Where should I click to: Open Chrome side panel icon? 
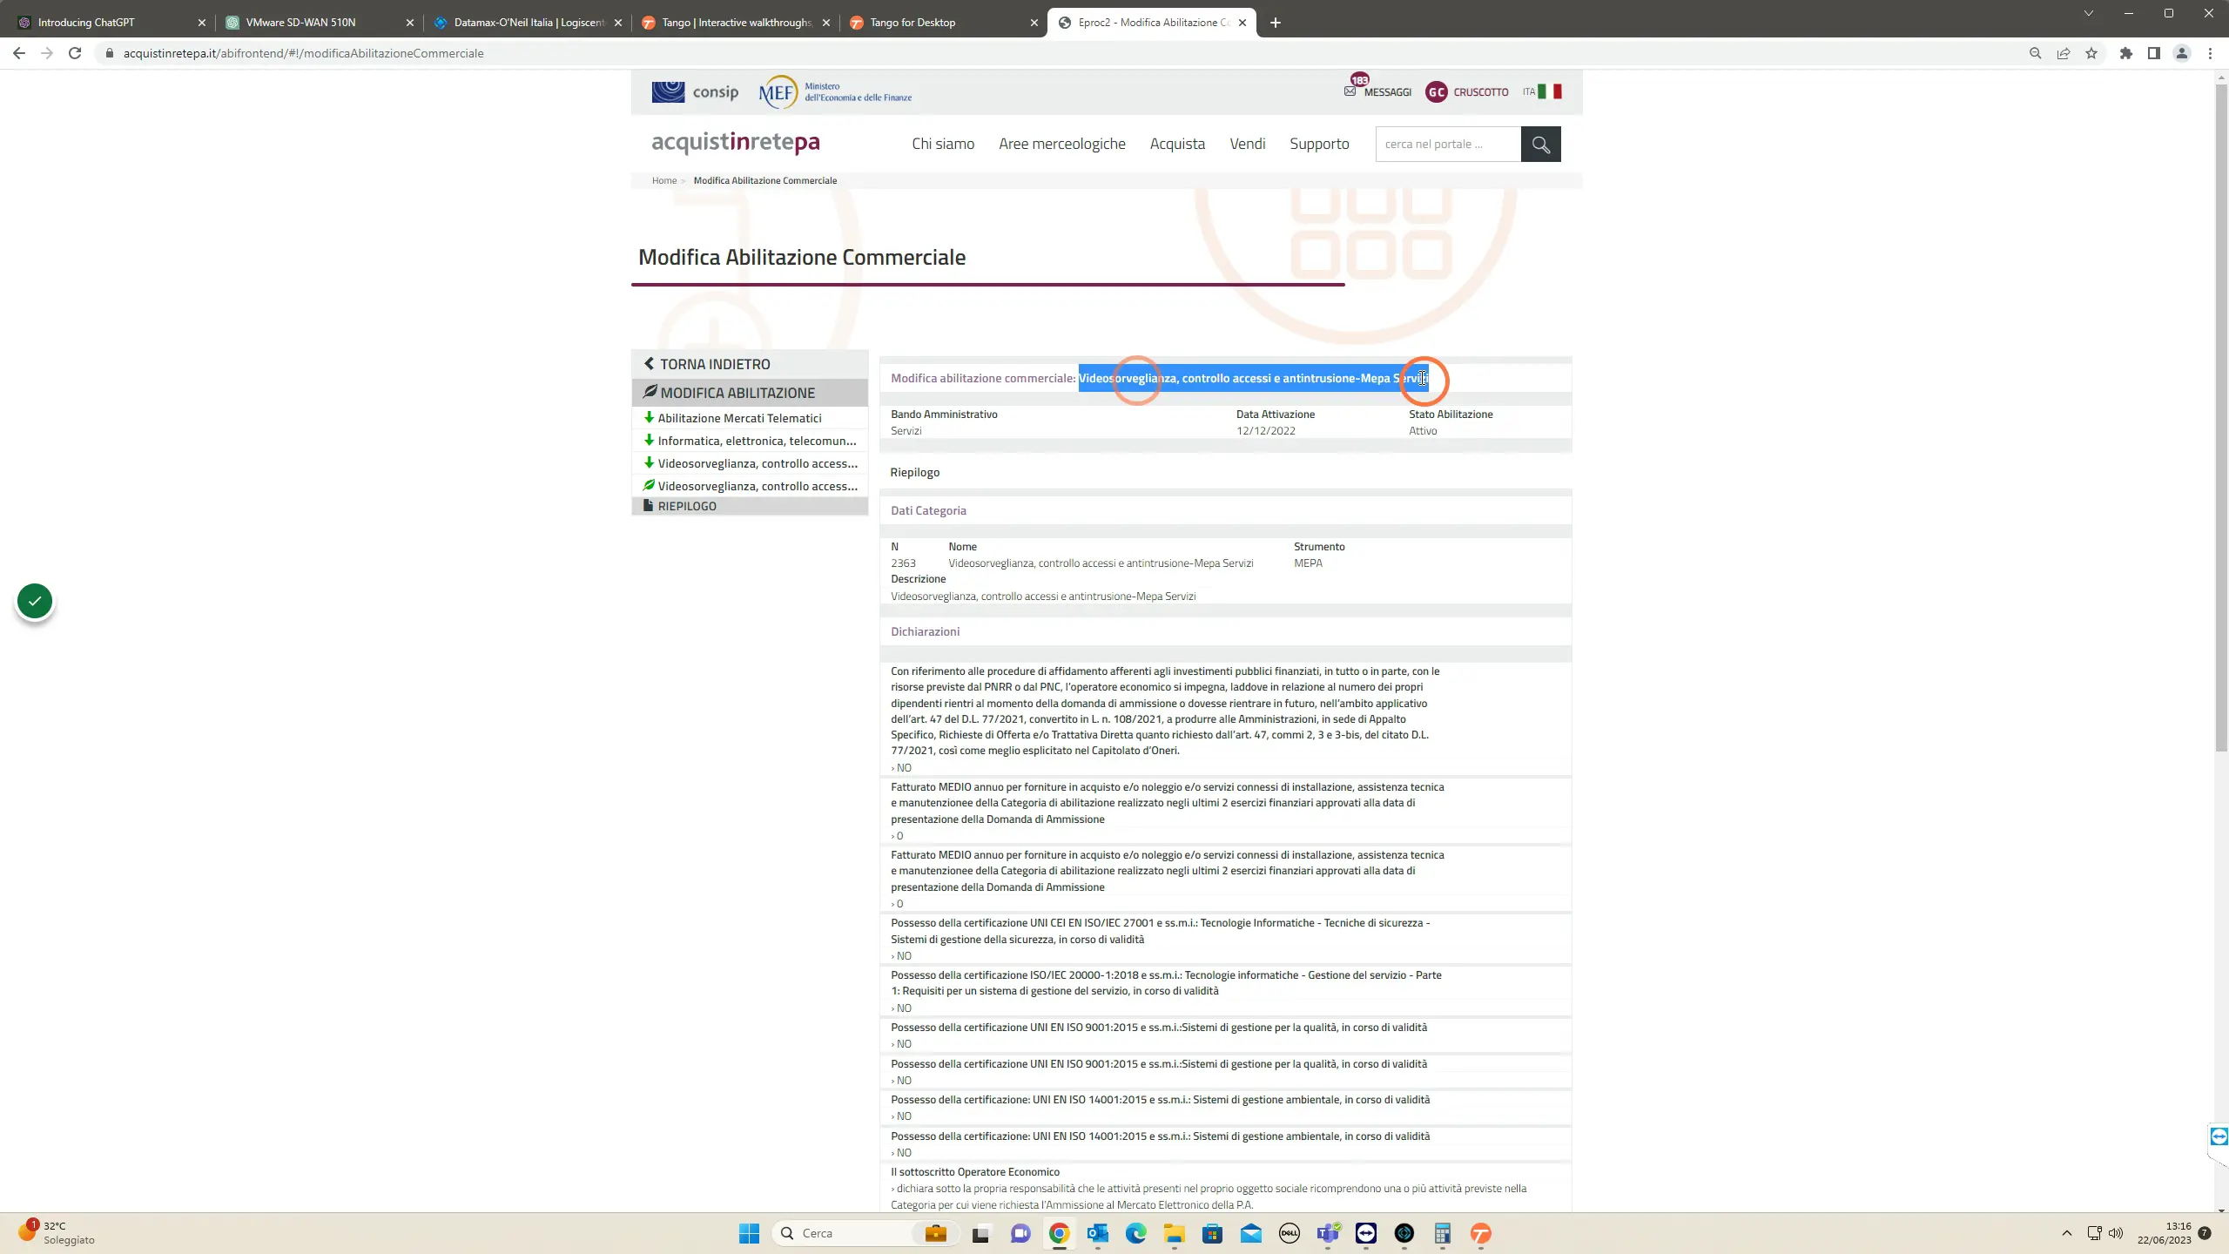click(x=2154, y=53)
